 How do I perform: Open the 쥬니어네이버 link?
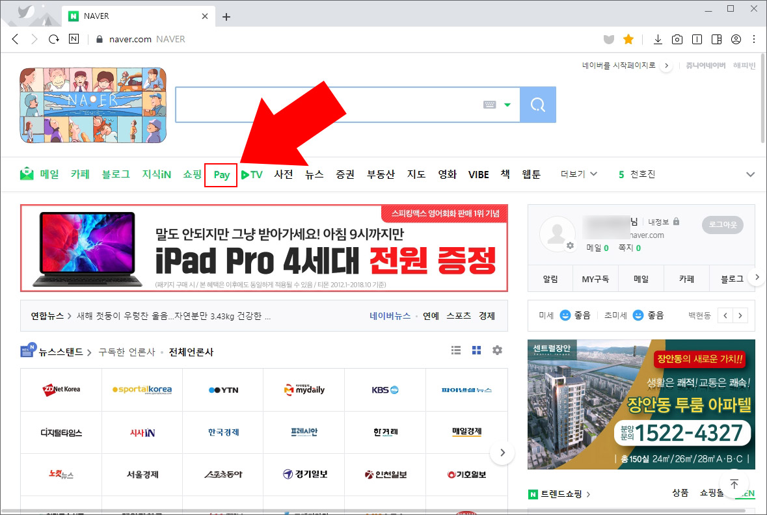point(705,66)
